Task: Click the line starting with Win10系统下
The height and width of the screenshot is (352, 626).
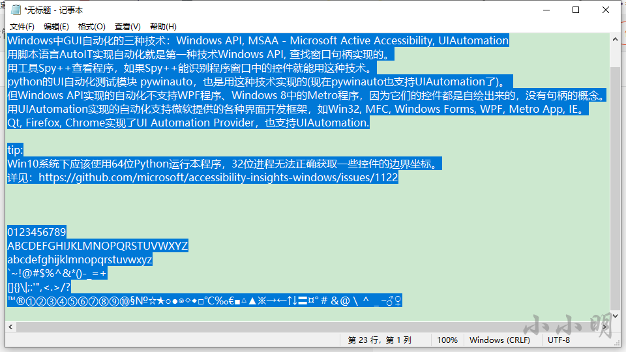Action: [224, 164]
